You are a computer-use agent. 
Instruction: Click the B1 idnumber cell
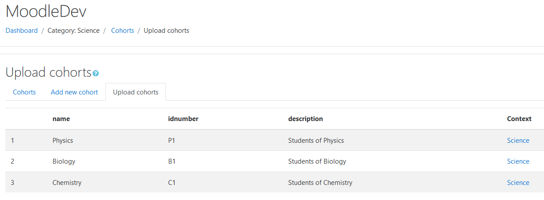tap(172, 161)
